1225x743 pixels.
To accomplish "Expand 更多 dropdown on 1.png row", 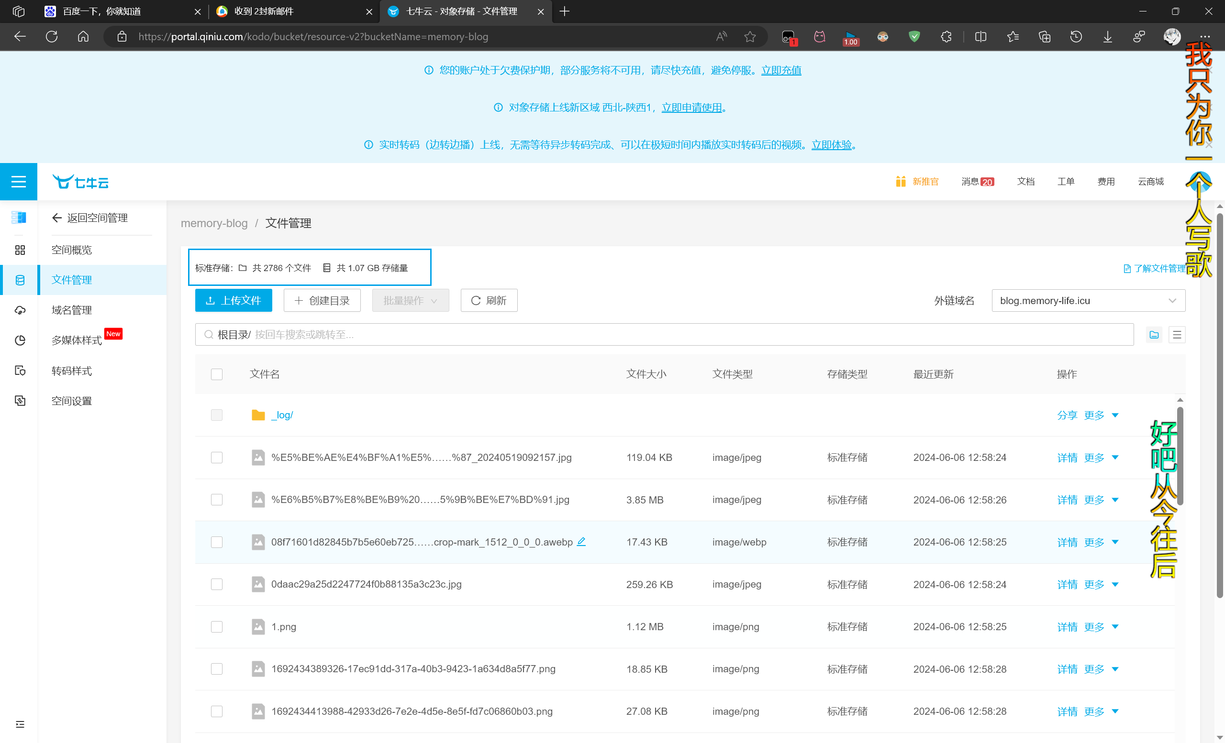I will click(x=1101, y=627).
